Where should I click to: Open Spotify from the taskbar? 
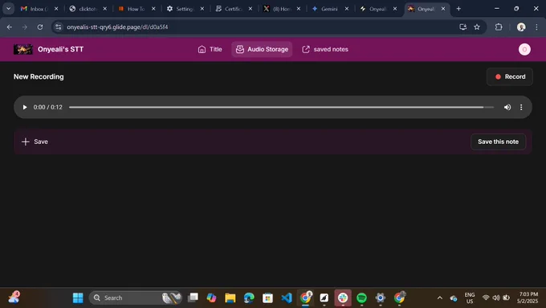(362, 298)
